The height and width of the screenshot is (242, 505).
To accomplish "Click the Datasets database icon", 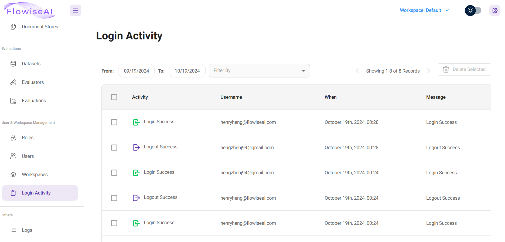I will pos(13,64).
